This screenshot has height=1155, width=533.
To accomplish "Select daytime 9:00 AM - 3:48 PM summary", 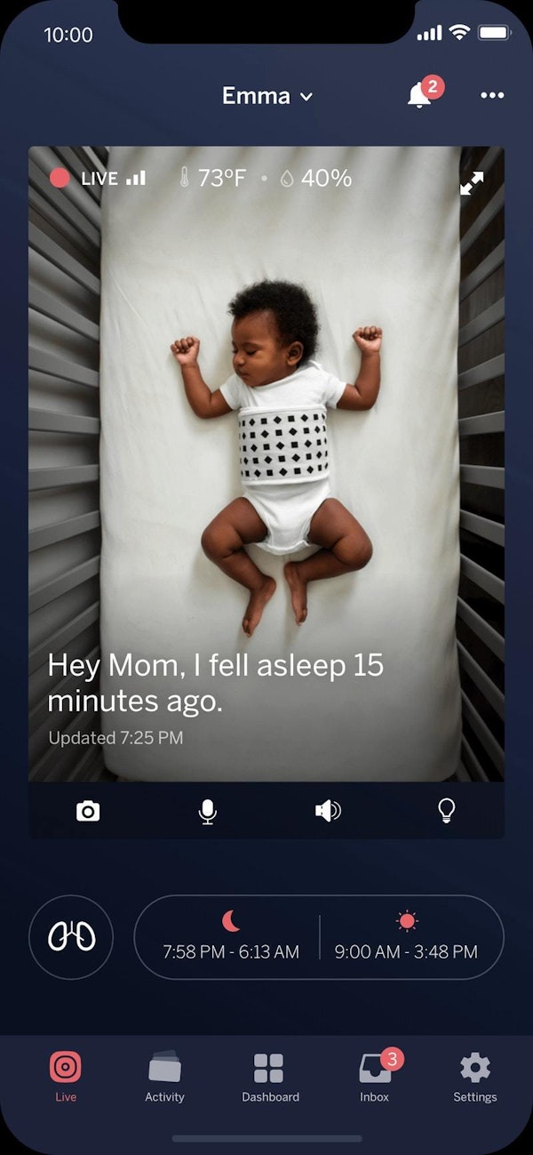I will point(406,937).
